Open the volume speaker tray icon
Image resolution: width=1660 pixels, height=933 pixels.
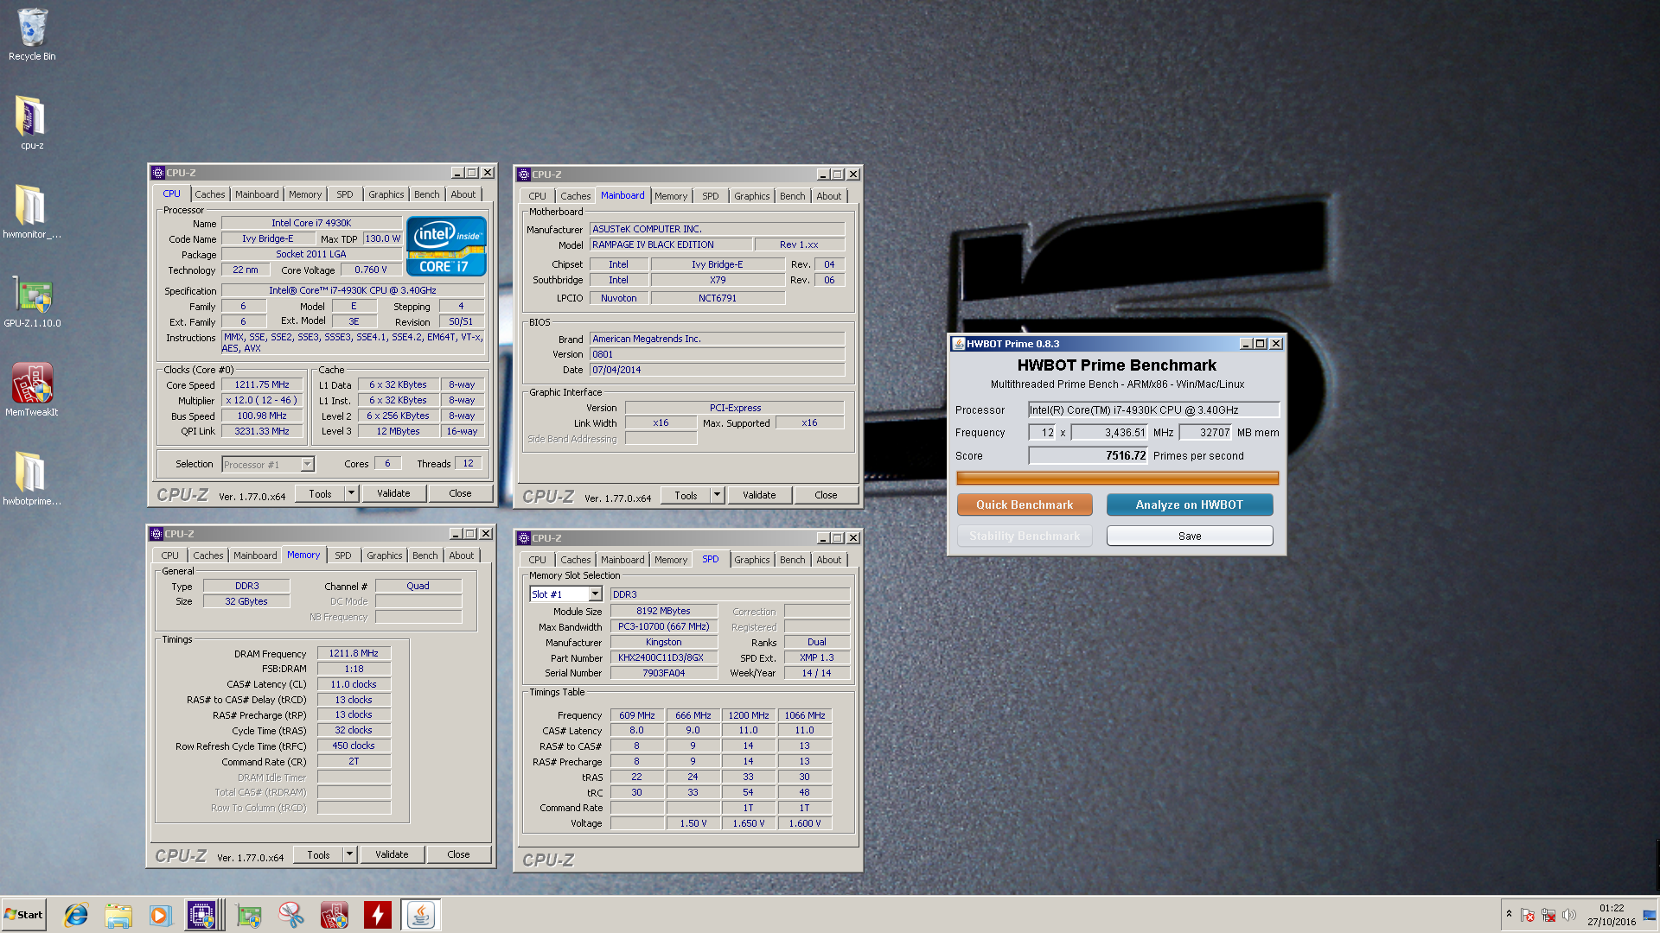pyautogui.click(x=1569, y=915)
